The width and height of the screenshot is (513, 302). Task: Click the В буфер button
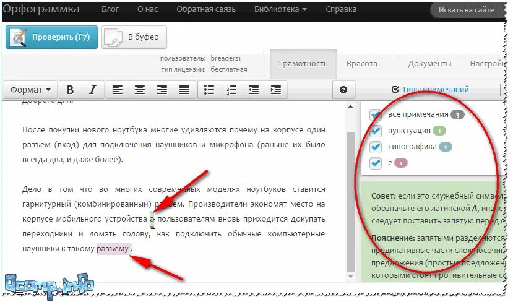134,37
